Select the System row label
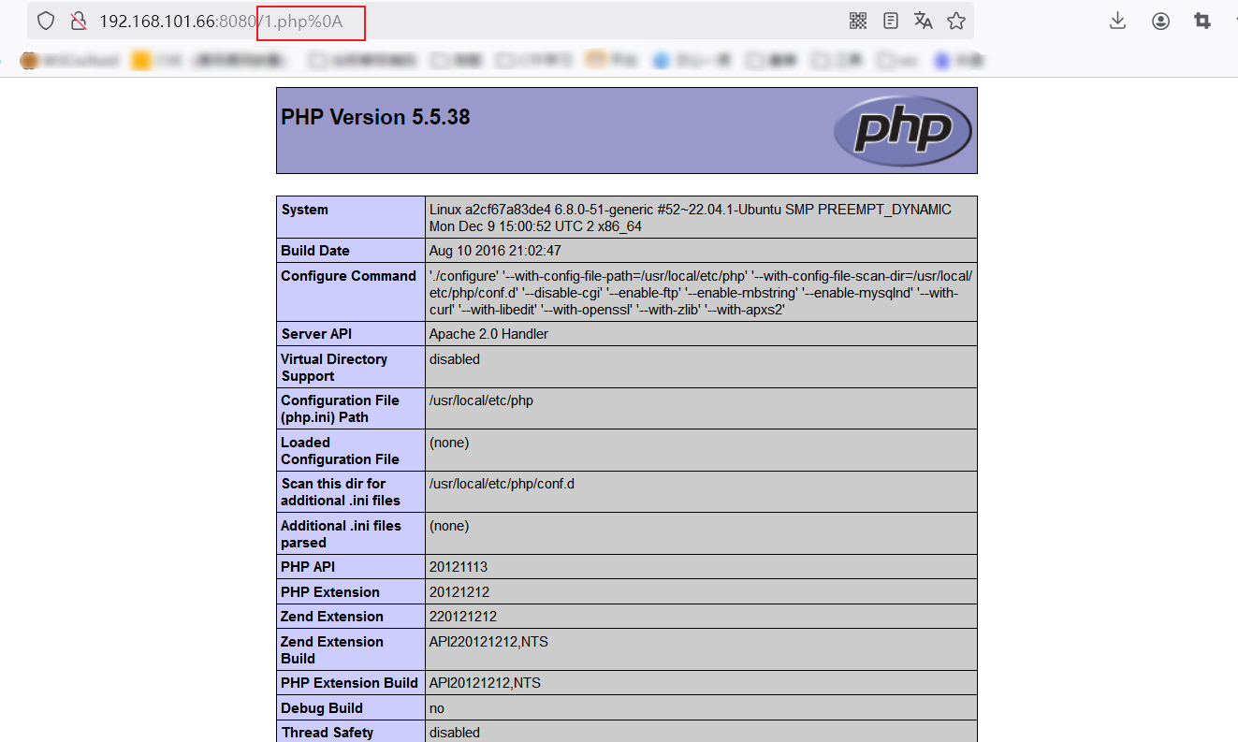 305,210
